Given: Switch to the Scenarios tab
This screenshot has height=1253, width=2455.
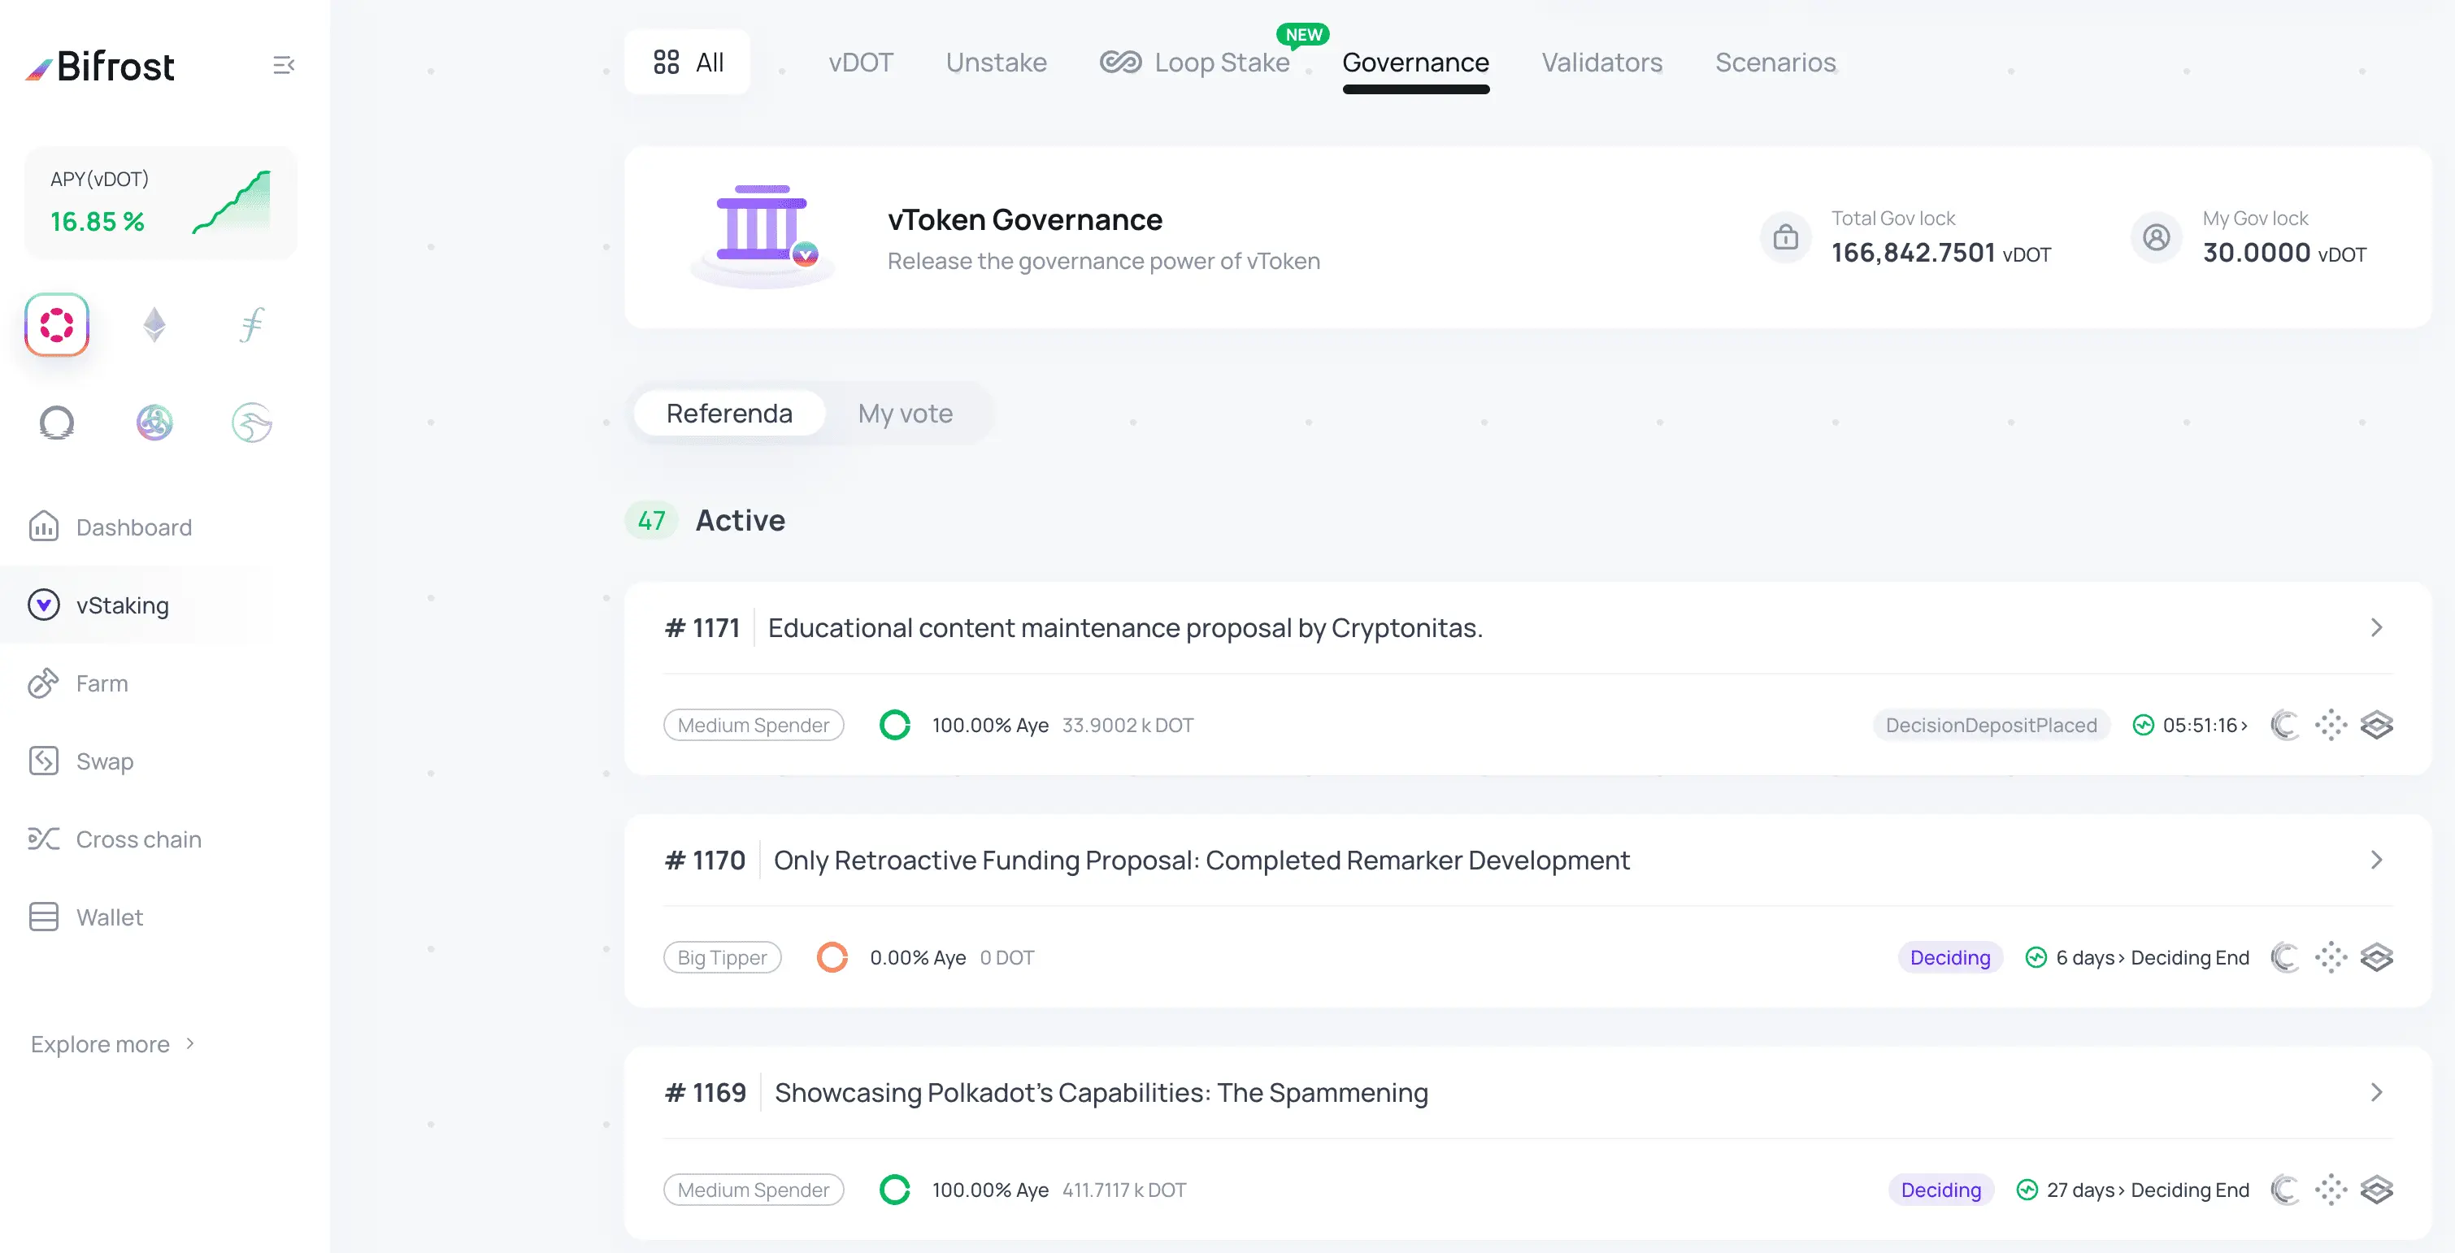Looking at the screenshot, I should pos(1775,62).
